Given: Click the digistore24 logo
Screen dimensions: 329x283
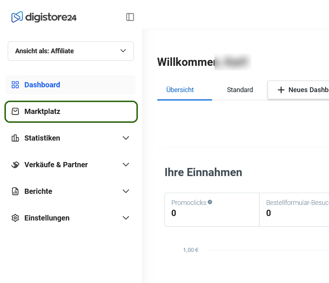Looking at the screenshot, I should click(44, 17).
